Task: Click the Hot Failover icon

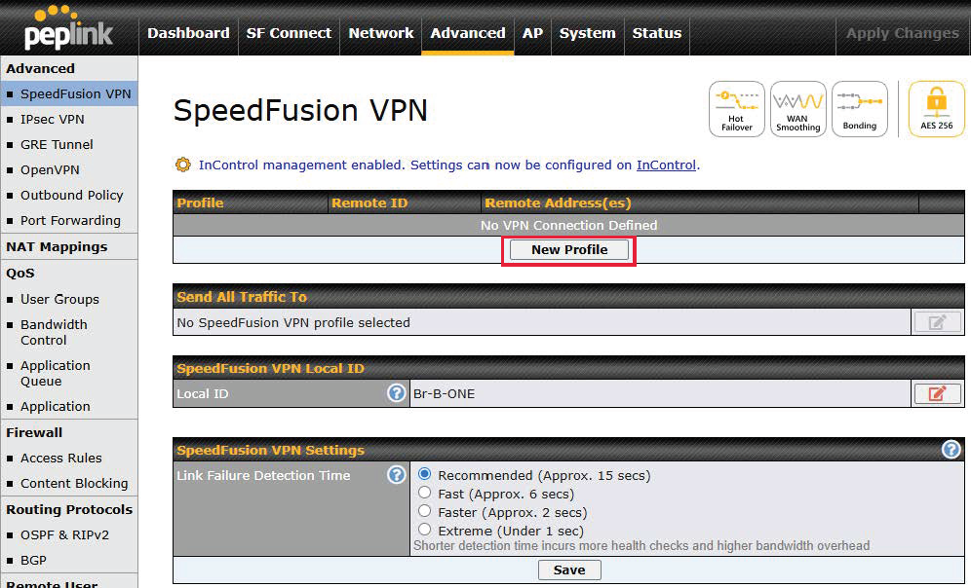Action: coord(736,109)
